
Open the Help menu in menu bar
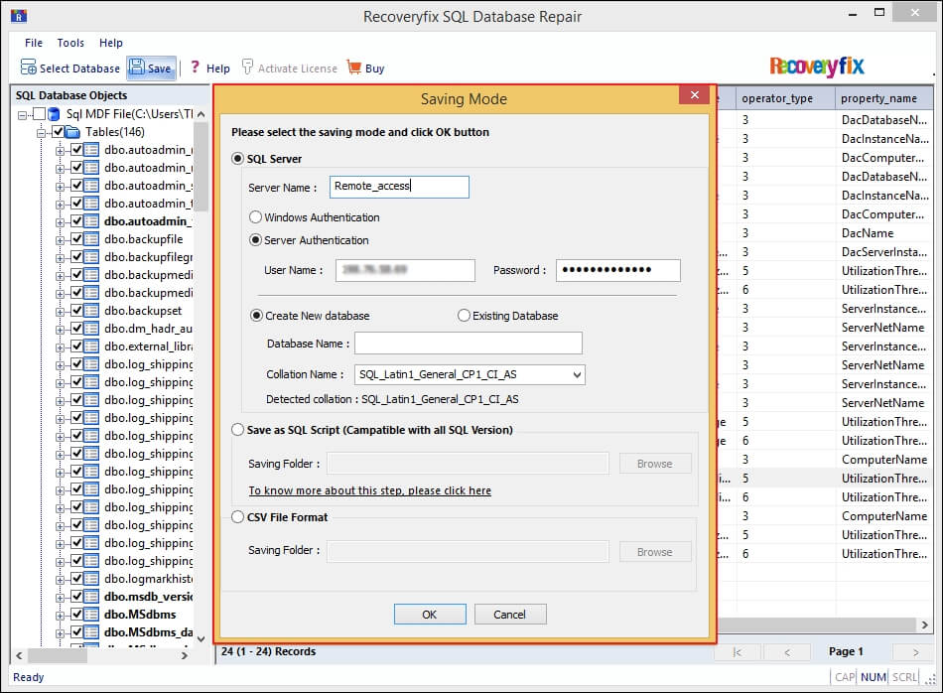110,43
